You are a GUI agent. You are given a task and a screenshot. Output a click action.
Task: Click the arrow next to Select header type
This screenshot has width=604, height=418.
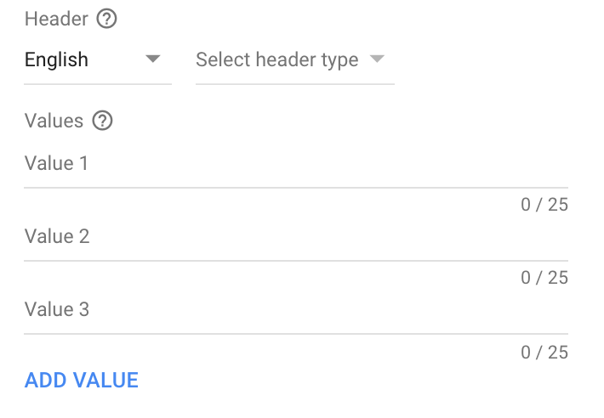(377, 59)
